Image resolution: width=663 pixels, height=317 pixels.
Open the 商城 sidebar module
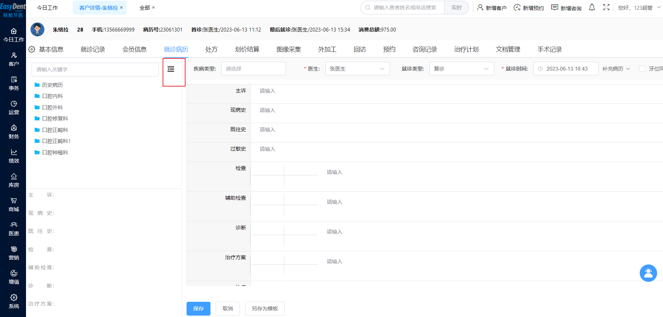(14, 205)
